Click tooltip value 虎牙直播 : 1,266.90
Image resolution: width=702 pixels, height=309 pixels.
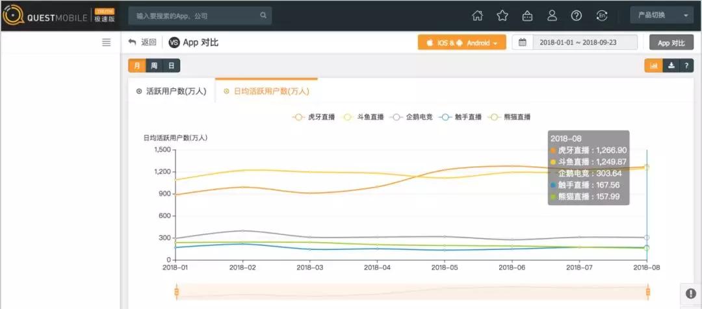(588, 150)
